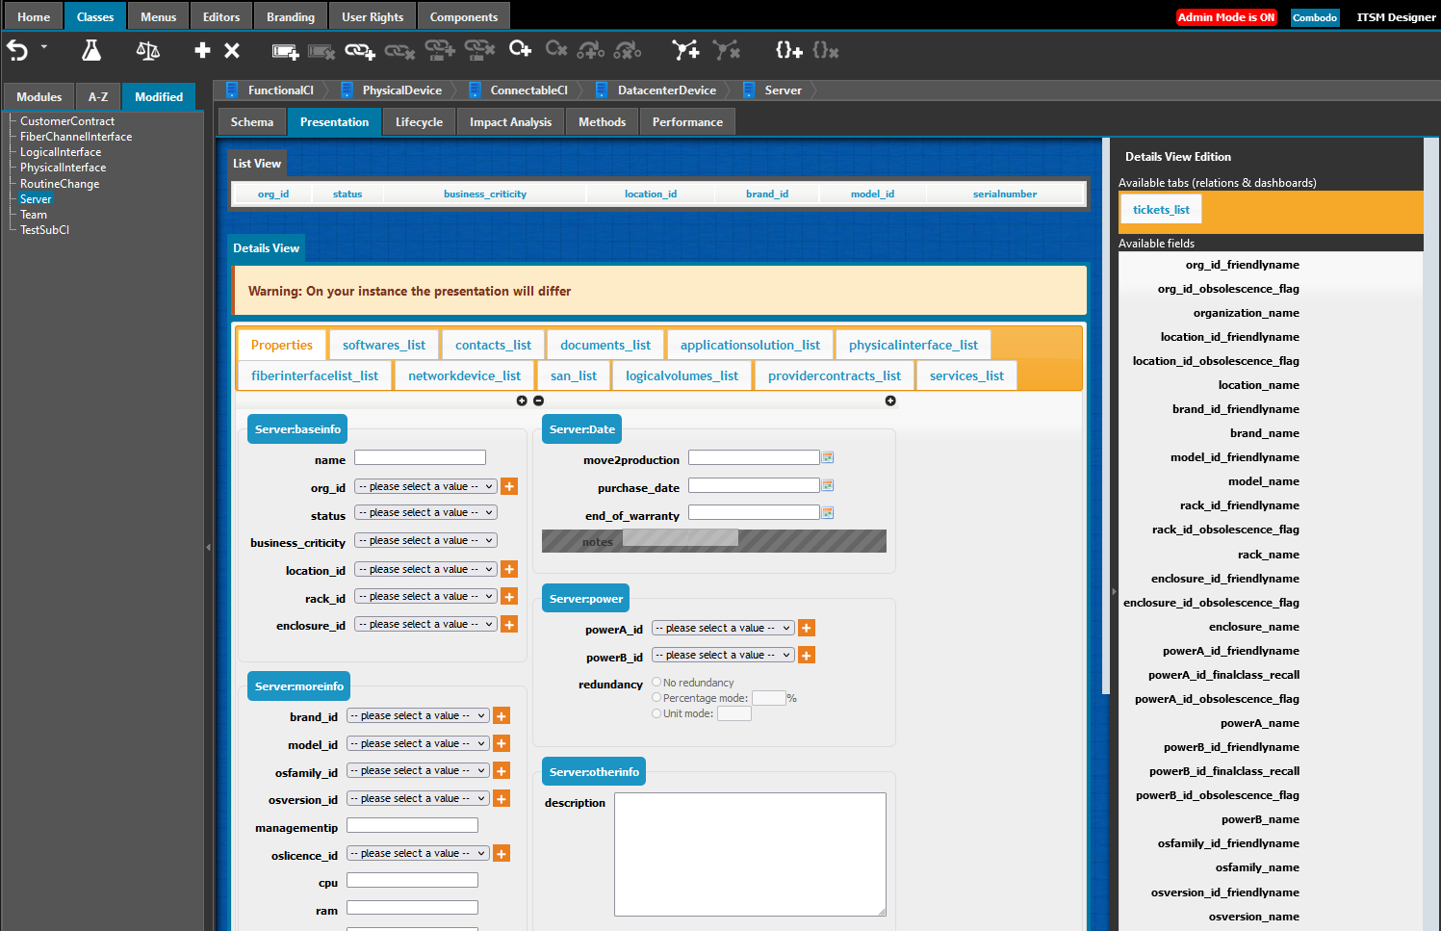Open the User Rights menu tab

[x=373, y=17]
